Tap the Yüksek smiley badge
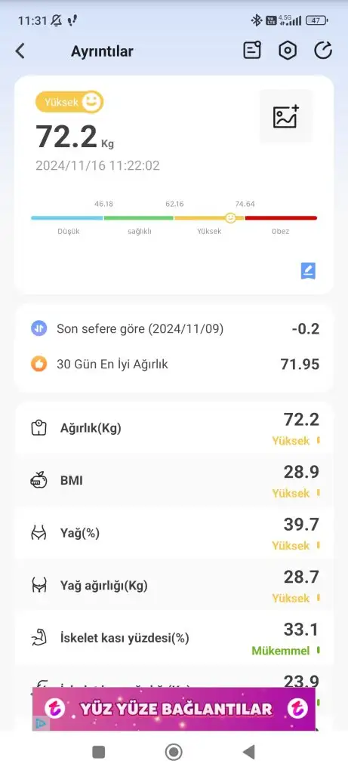 [x=69, y=102]
